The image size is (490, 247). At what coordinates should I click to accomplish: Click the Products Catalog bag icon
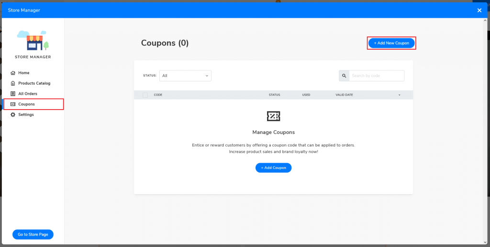coord(13,83)
